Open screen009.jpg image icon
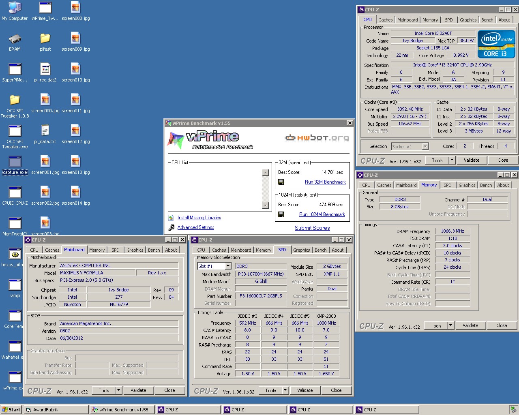 [x=76, y=42]
